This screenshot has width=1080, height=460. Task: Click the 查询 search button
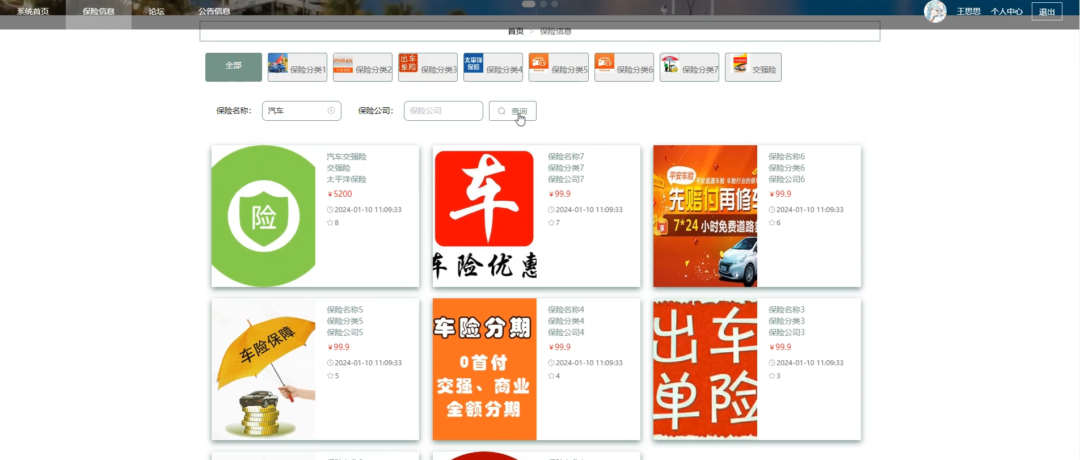click(513, 111)
